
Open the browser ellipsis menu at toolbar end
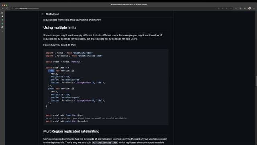[254, 8]
